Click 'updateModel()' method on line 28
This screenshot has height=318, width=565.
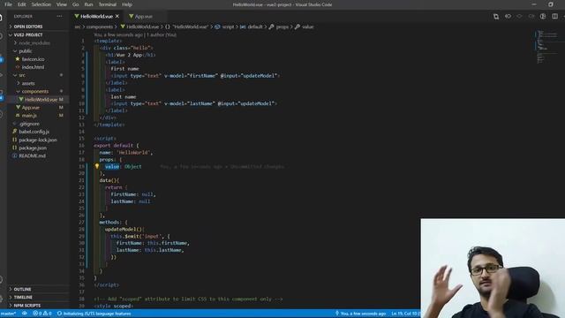tap(124, 230)
